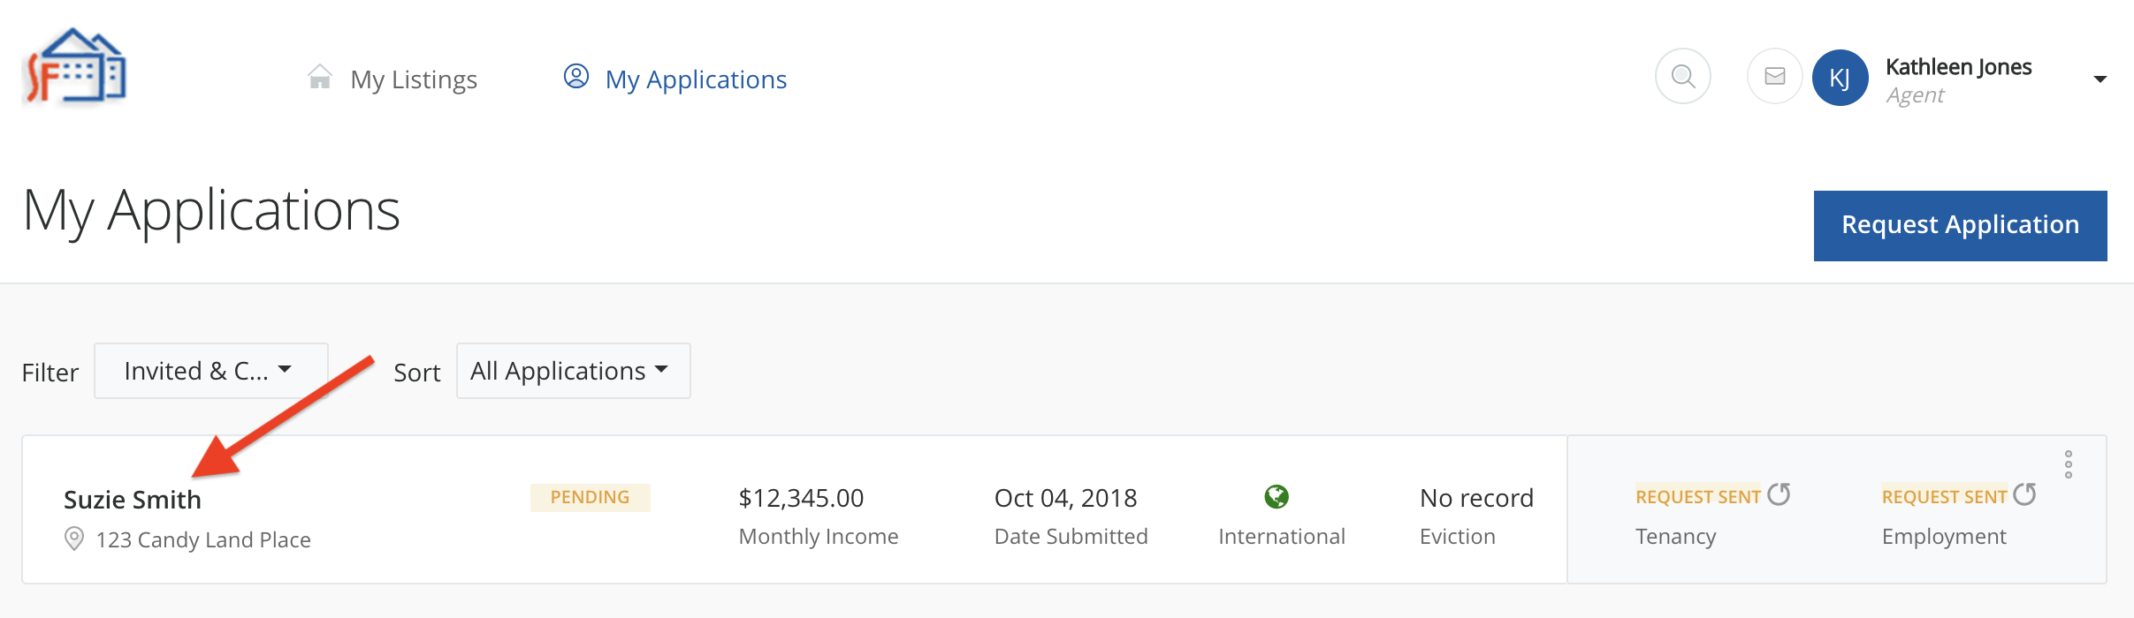Screen dimensions: 2134x618
Task: Click the My Listings house icon
Action: click(x=320, y=78)
